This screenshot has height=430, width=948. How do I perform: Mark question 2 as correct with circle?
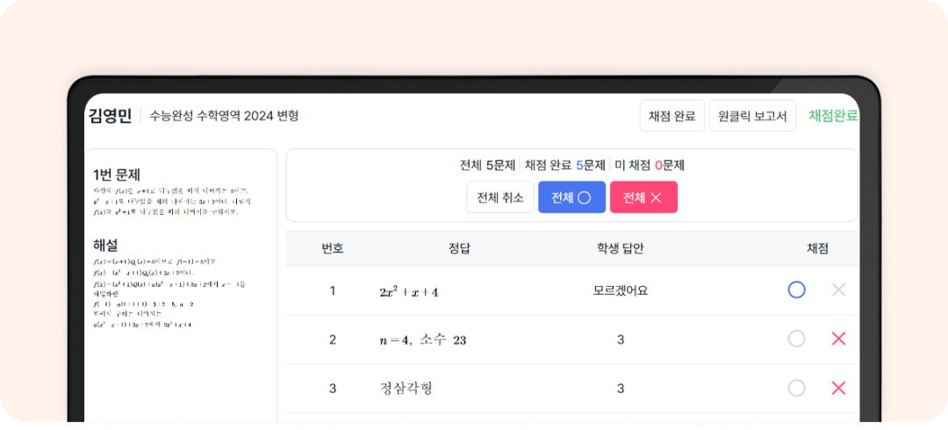click(x=796, y=339)
